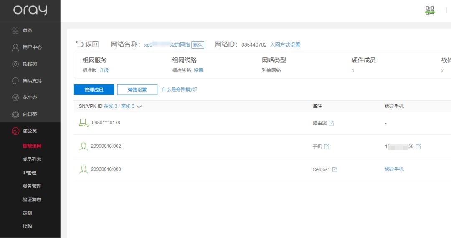Image resolution: width=451 pixels, height=238 pixels.
Task: Click 升级 next to 标准版
Action: point(104,70)
